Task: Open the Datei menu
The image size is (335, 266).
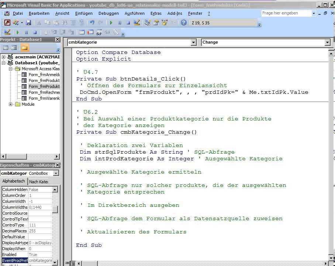Action: [18, 13]
